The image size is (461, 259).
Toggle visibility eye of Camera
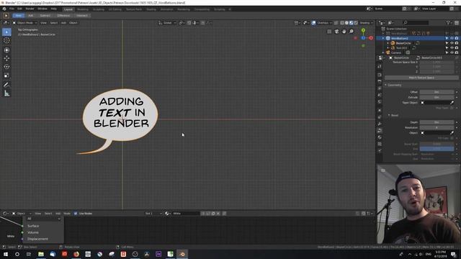pos(452,53)
